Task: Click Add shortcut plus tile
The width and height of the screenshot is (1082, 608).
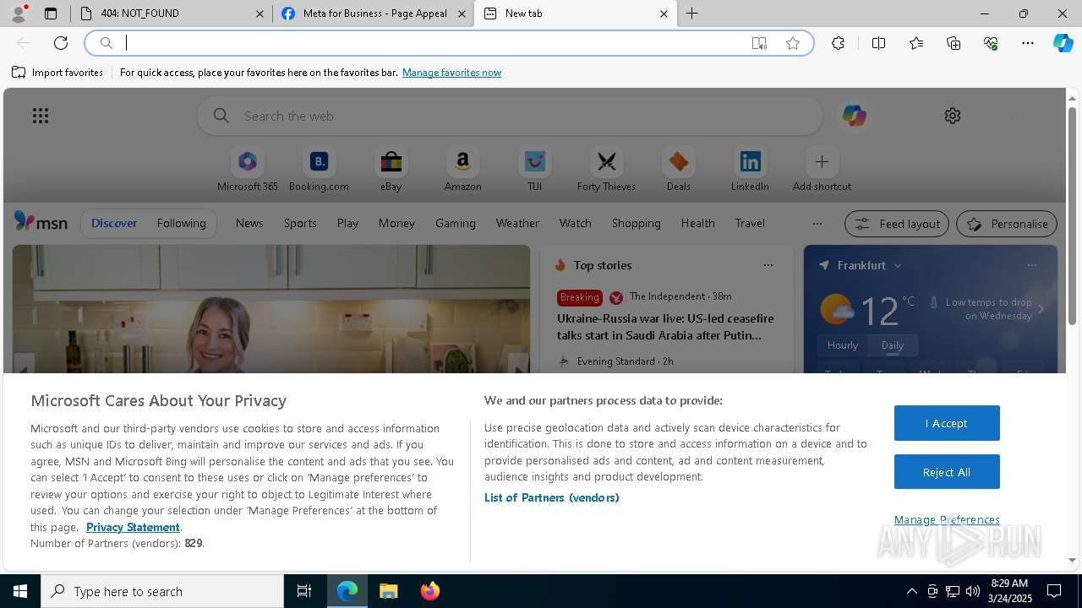Action: [x=822, y=170]
